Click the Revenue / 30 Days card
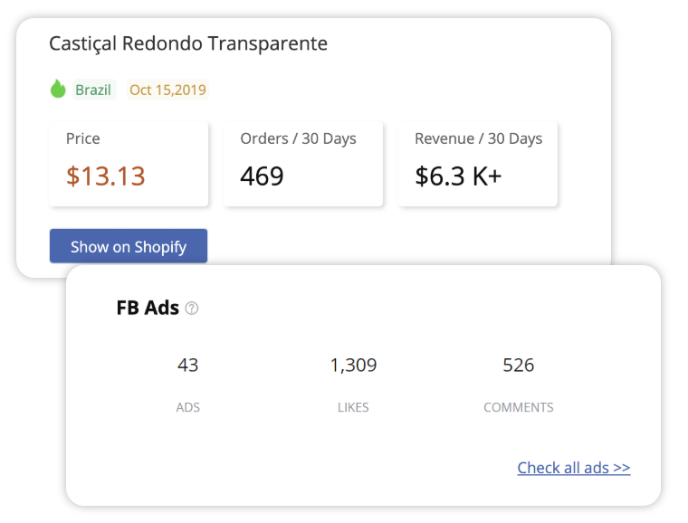The height and width of the screenshot is (523, 688). pyautogui.click(x=477, y=164)
